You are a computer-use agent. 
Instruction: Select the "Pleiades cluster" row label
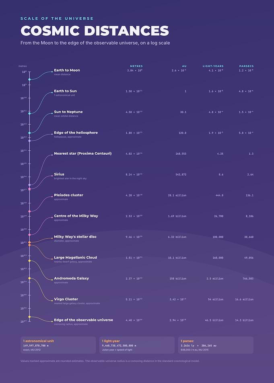pyautogui.click(x=68, y=195)
